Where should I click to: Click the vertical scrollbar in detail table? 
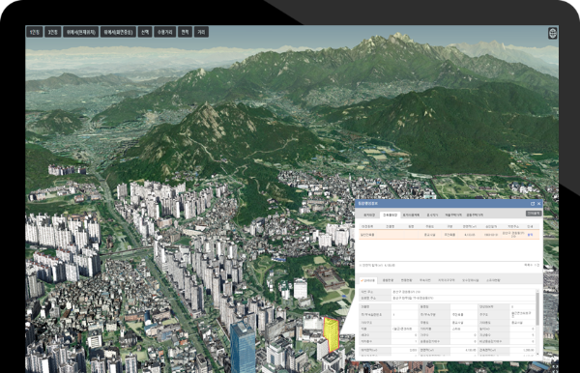point(537,308)
